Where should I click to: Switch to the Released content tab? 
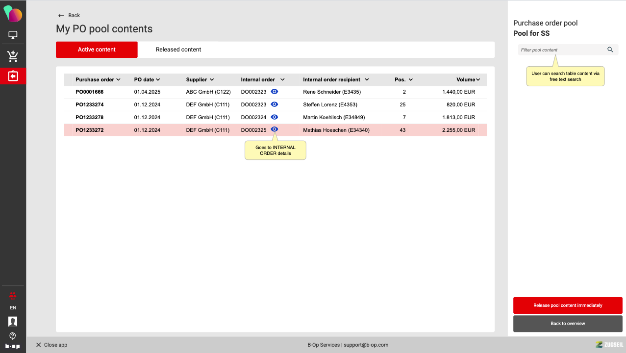(178, 50)
